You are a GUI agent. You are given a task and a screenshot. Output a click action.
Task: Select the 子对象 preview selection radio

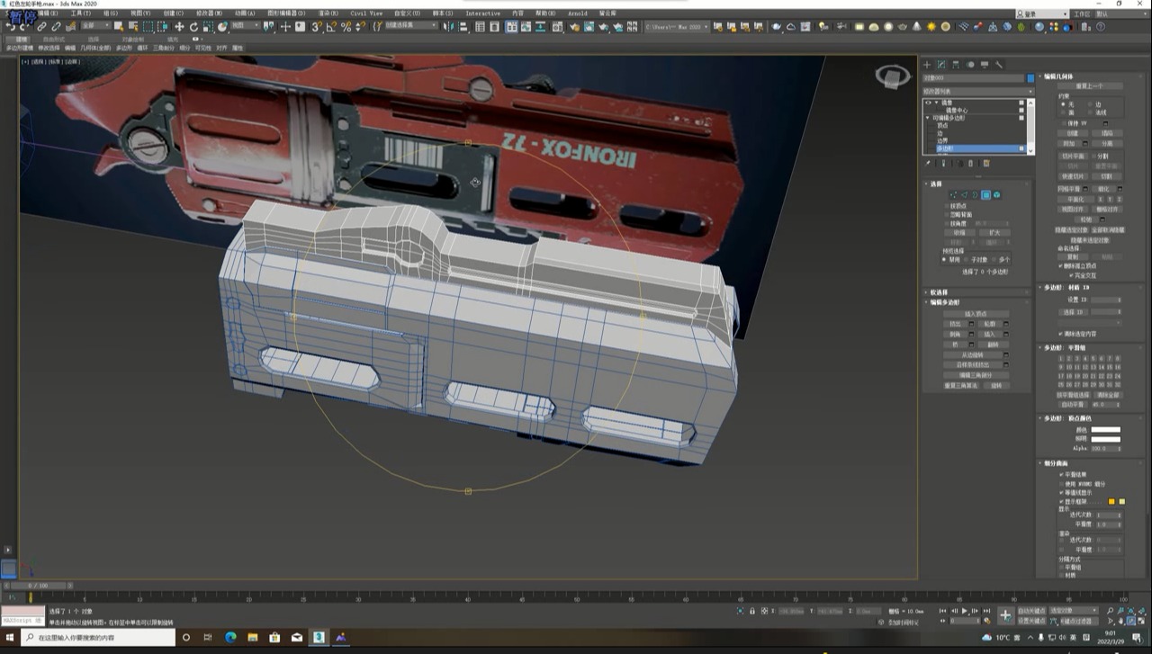pyautogui.click(x=967, y=259)
